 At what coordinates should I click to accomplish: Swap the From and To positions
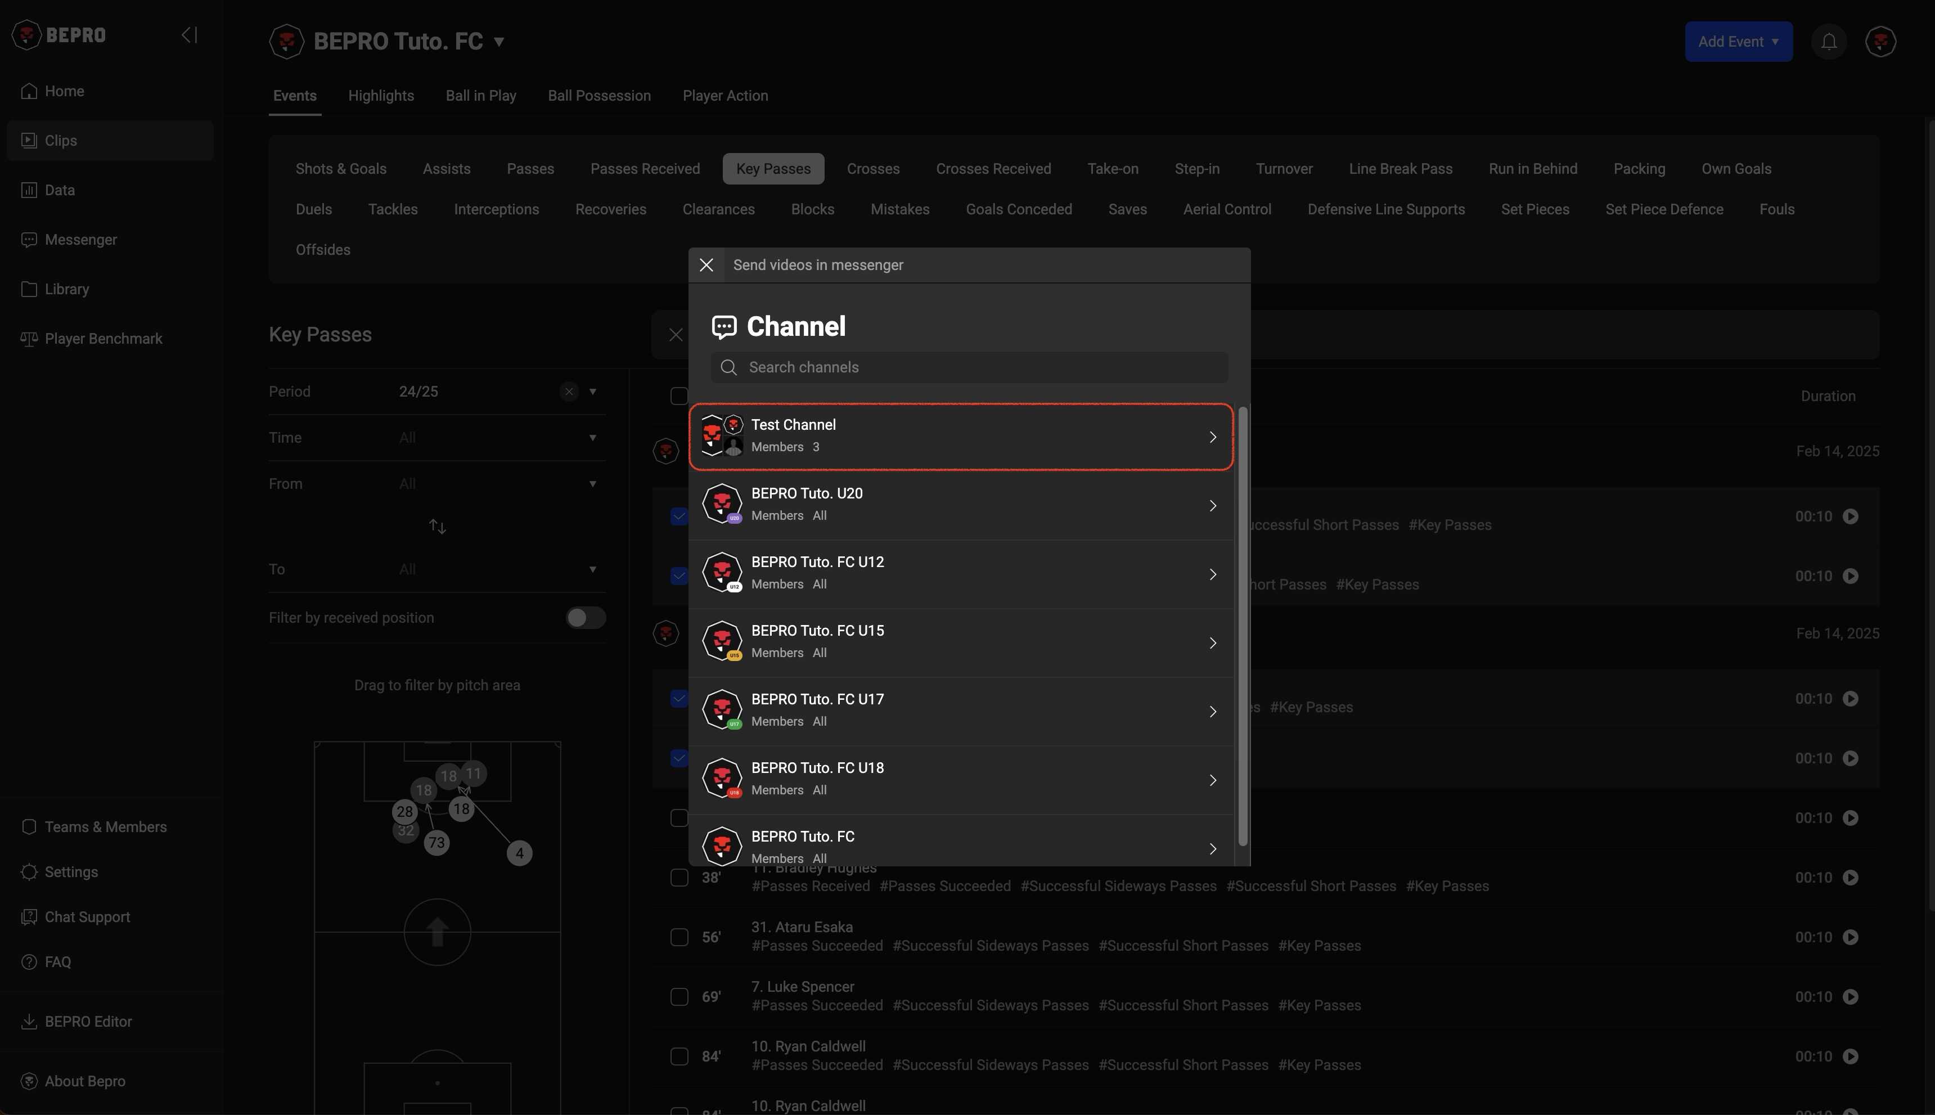(437, 527)
